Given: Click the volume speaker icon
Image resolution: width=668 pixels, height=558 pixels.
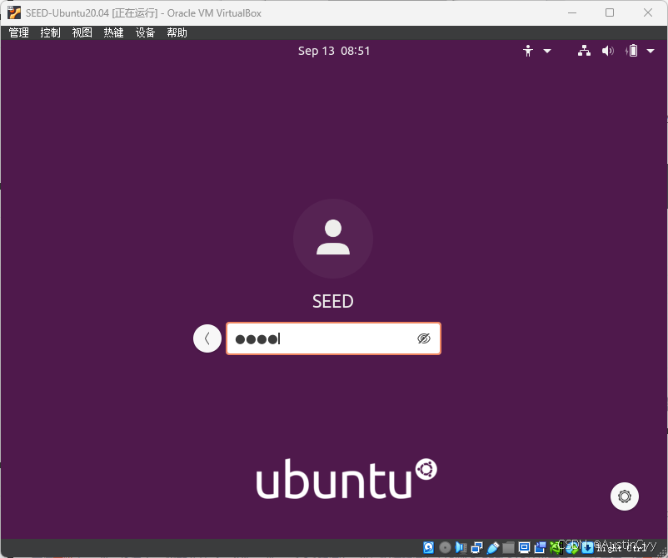Looking at the screenshot, I should coord(607,51).
